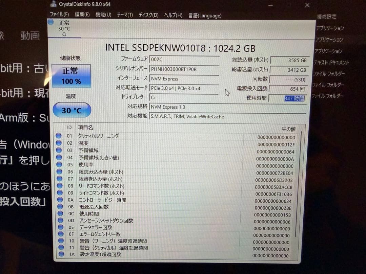Click the blue circle beside 電源投入回数 attribute
The image size is (366, 274).
(x=60, y=206)
